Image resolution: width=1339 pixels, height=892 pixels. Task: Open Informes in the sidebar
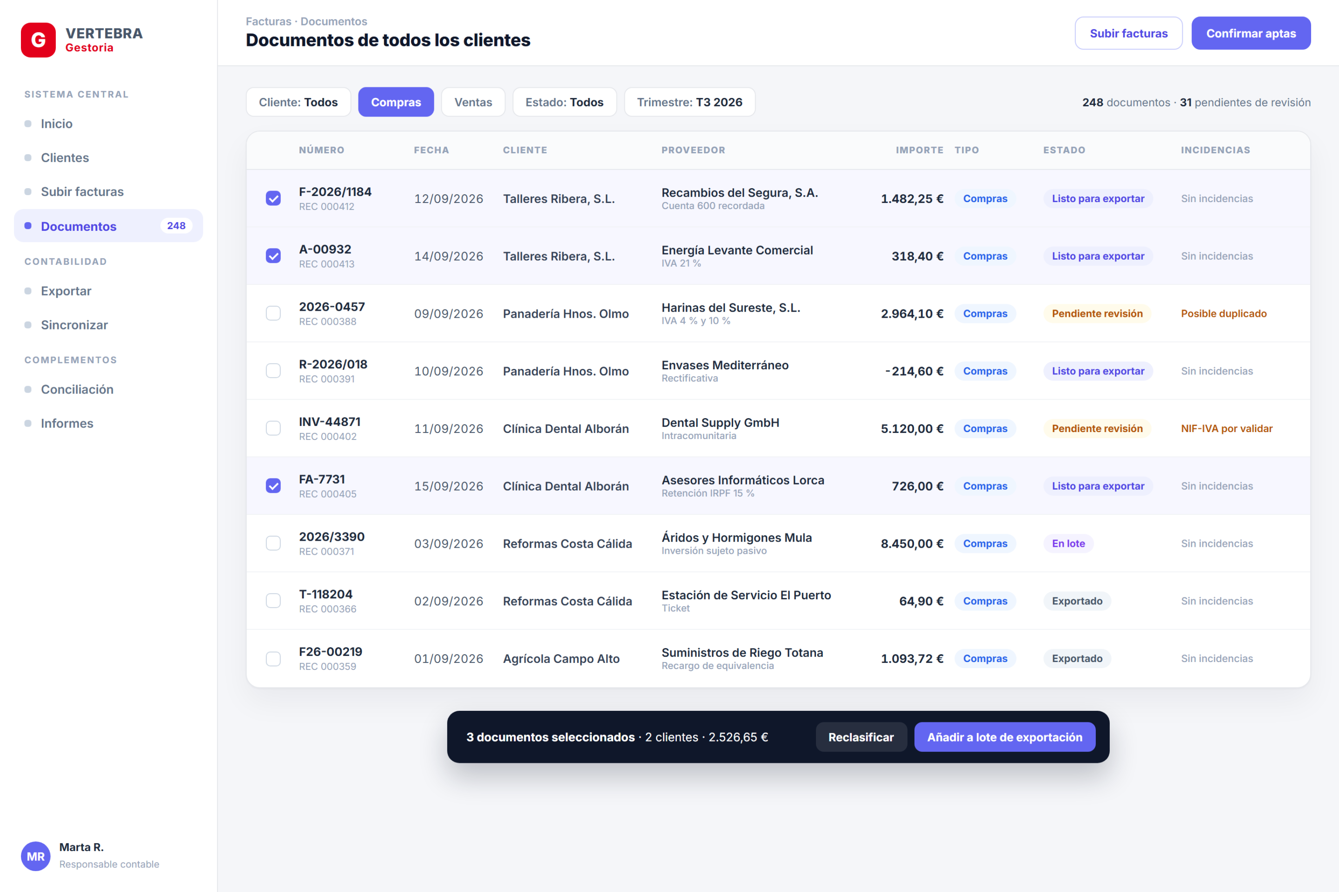[108, 423]
